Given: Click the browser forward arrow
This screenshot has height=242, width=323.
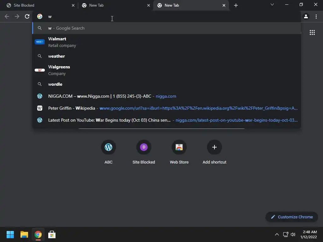Looking at the screenshot, I should tap(17, 16).
